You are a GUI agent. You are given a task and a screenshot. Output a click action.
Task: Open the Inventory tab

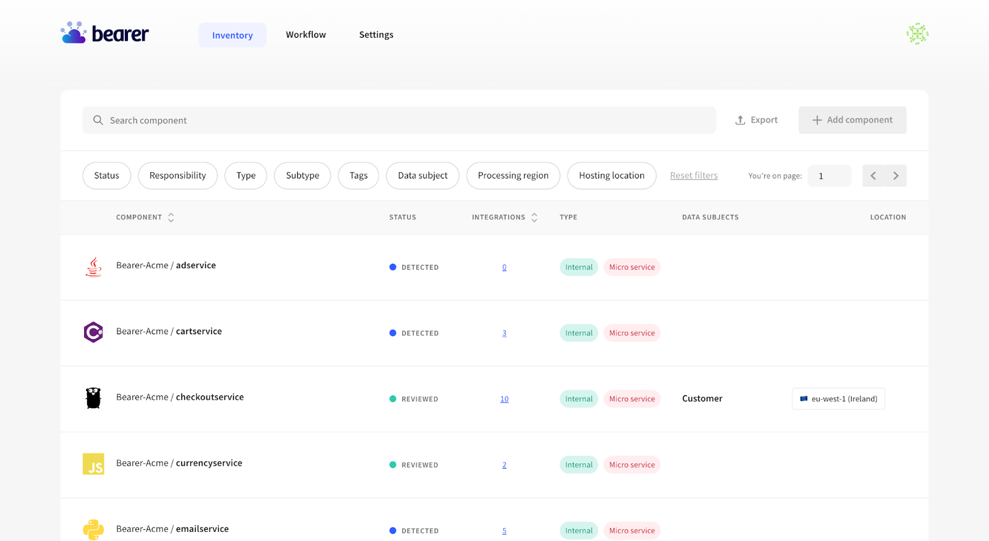(232, 35)
